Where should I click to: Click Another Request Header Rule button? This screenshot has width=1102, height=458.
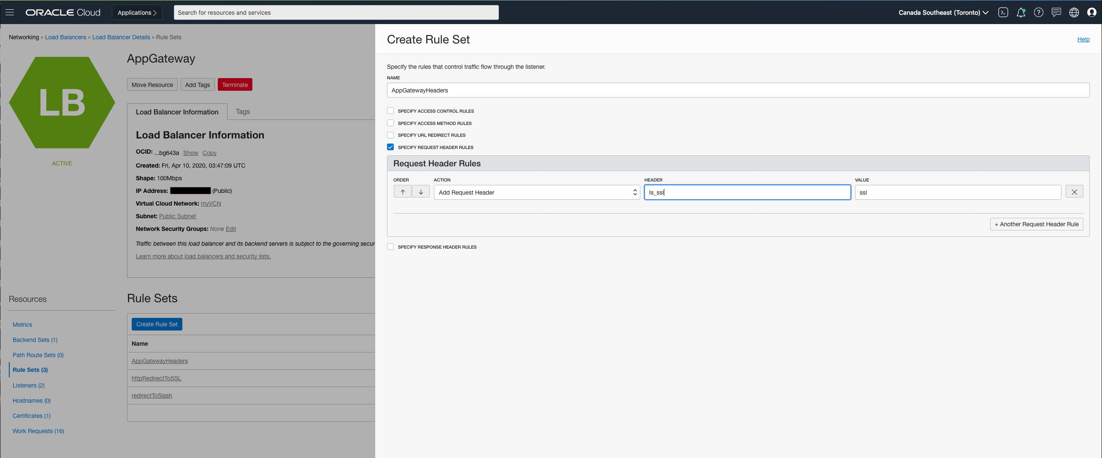pos(1036,224)
